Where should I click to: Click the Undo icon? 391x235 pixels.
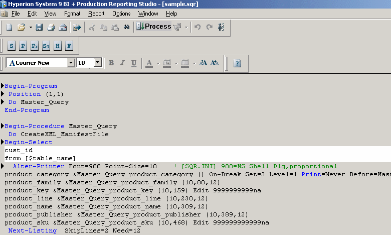click(x=198, y=27)
